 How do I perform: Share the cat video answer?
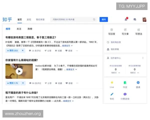(48, 83)
